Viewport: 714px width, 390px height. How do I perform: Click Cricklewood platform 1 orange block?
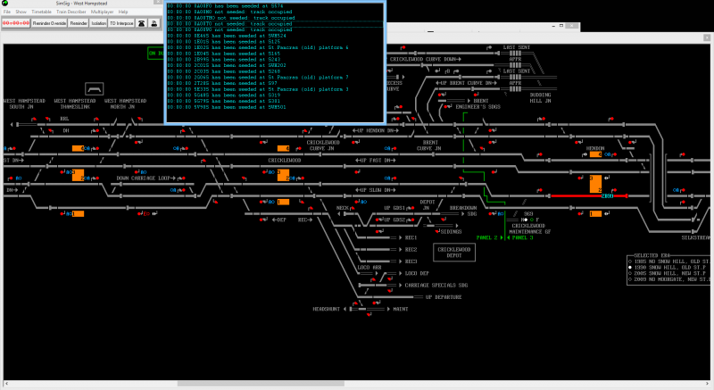283,202
